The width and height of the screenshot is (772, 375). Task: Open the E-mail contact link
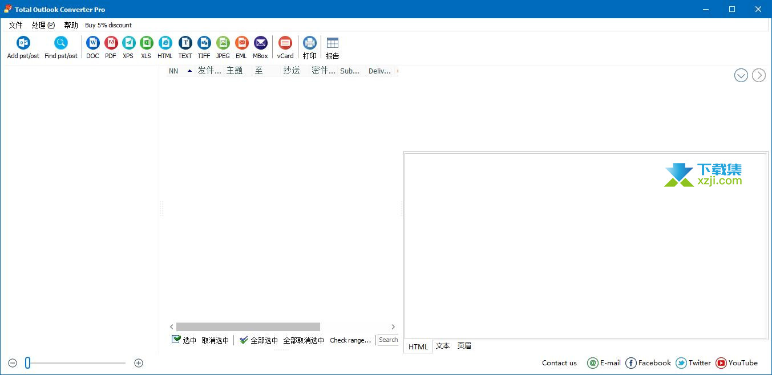[604, 363]
